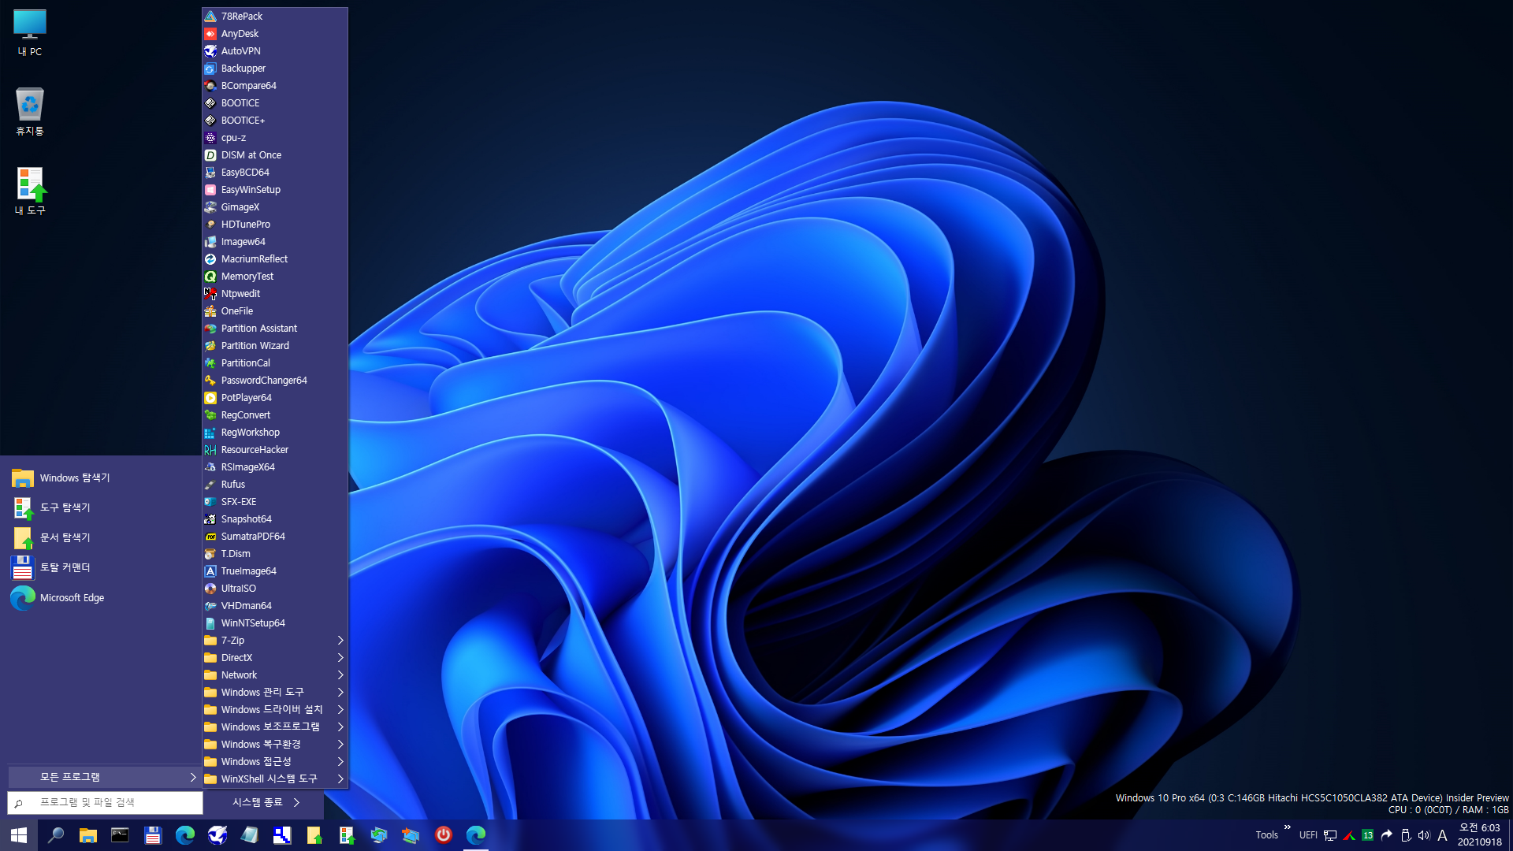Image resolution: width=1513 pixels, height=851 pixels.
Task: Focus the 프로그램 및 파일 검색 box
Action: [x=105, y=802]
